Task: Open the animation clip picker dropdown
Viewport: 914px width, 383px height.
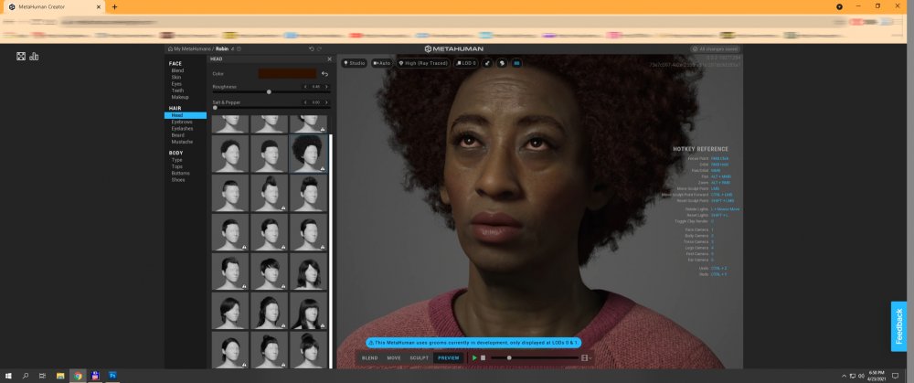Action: 586,357
